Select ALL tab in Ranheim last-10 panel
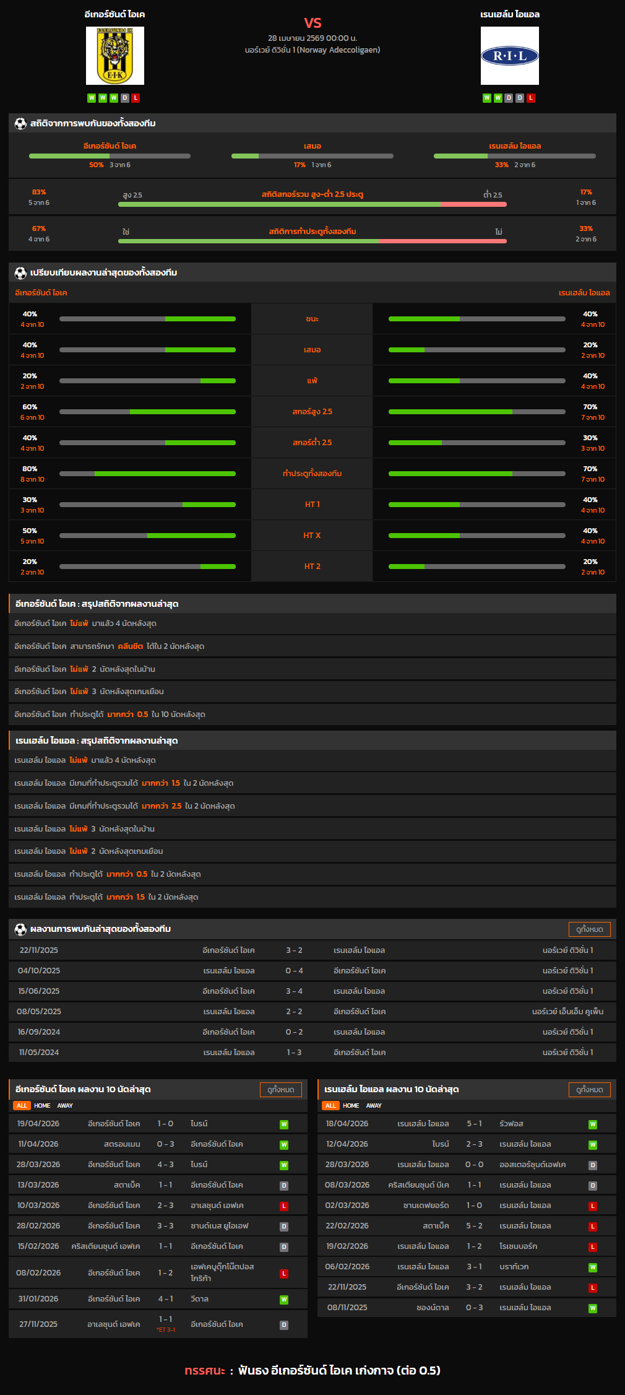 (330, 1106)
